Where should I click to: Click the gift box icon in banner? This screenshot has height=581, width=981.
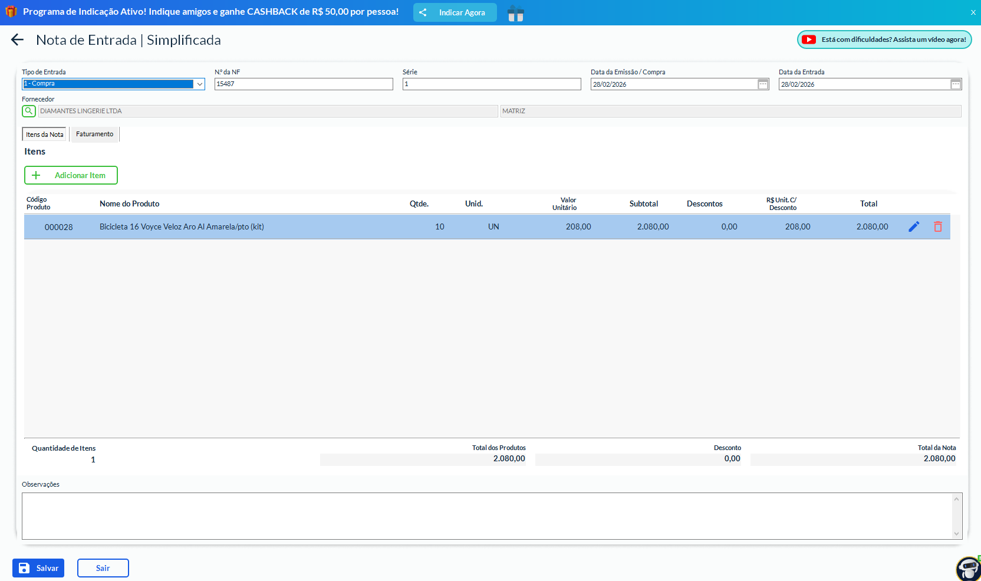point(515,13)
